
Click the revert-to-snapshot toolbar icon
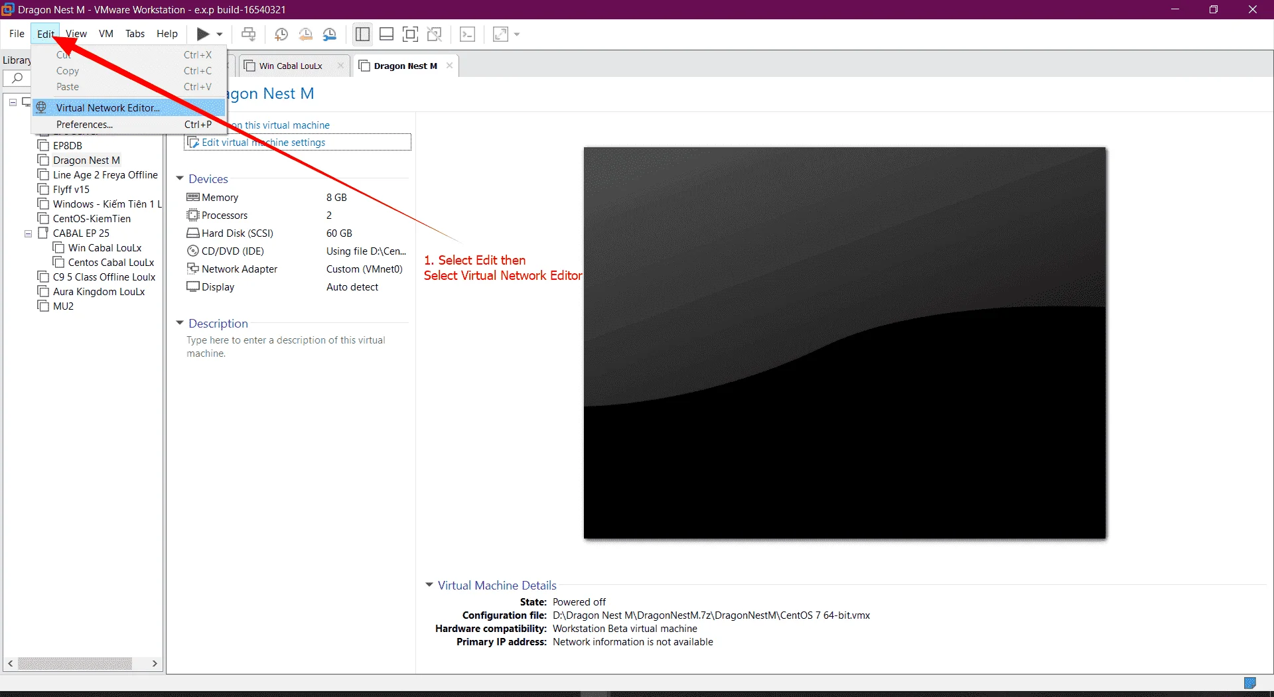[x=305, y=34]
